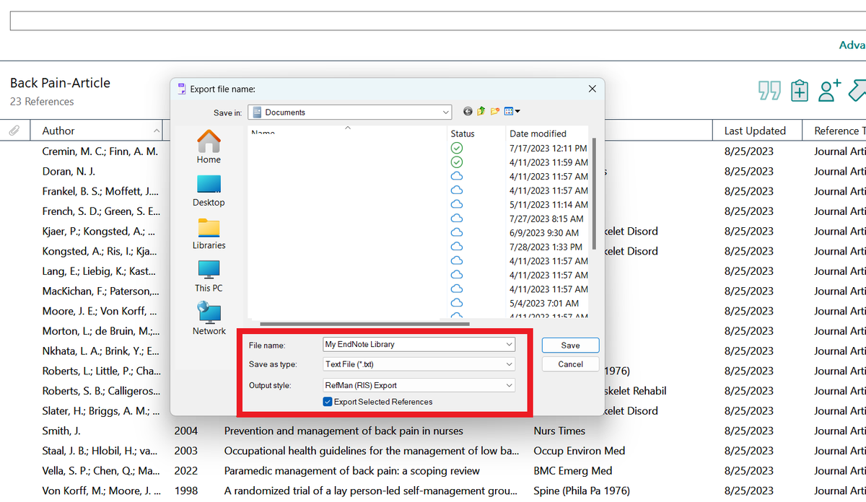The width and height of the screenshot is (866, 502).
Task: Click the clipboard-plus copy icon
Action: tap(799, 91)
